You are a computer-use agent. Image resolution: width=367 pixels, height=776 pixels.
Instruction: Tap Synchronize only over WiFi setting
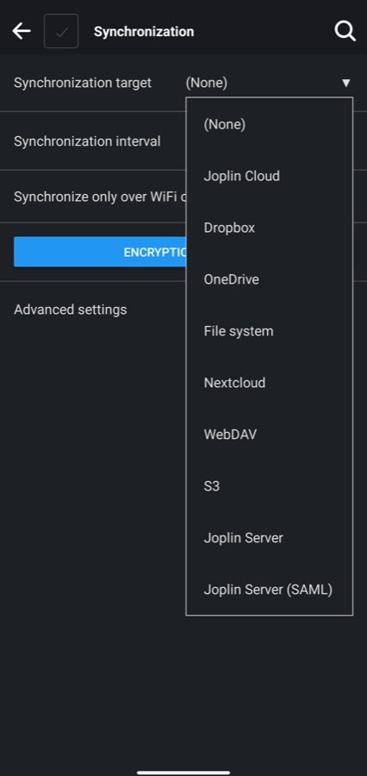99,197
